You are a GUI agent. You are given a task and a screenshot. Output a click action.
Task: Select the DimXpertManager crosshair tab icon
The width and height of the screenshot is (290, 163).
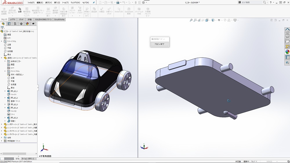pyautogui.click(x=21, y=24)
